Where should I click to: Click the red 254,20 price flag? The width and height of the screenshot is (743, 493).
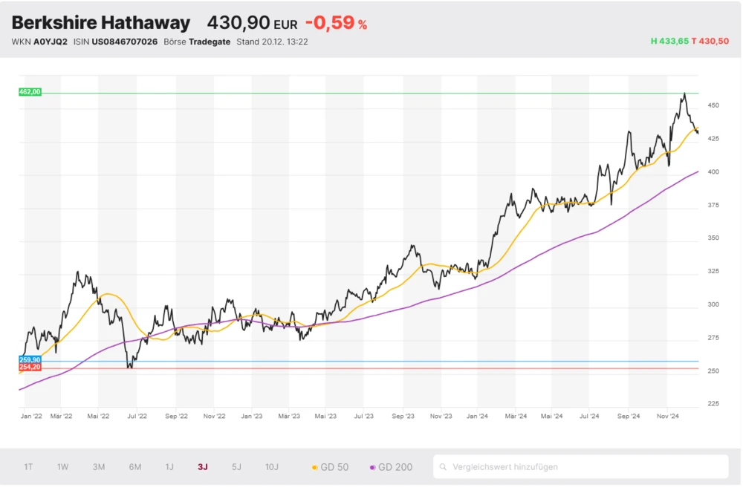29,367
